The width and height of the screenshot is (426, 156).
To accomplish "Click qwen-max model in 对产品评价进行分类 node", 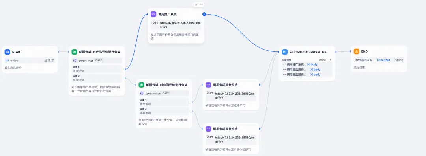I will pos(86,61).
